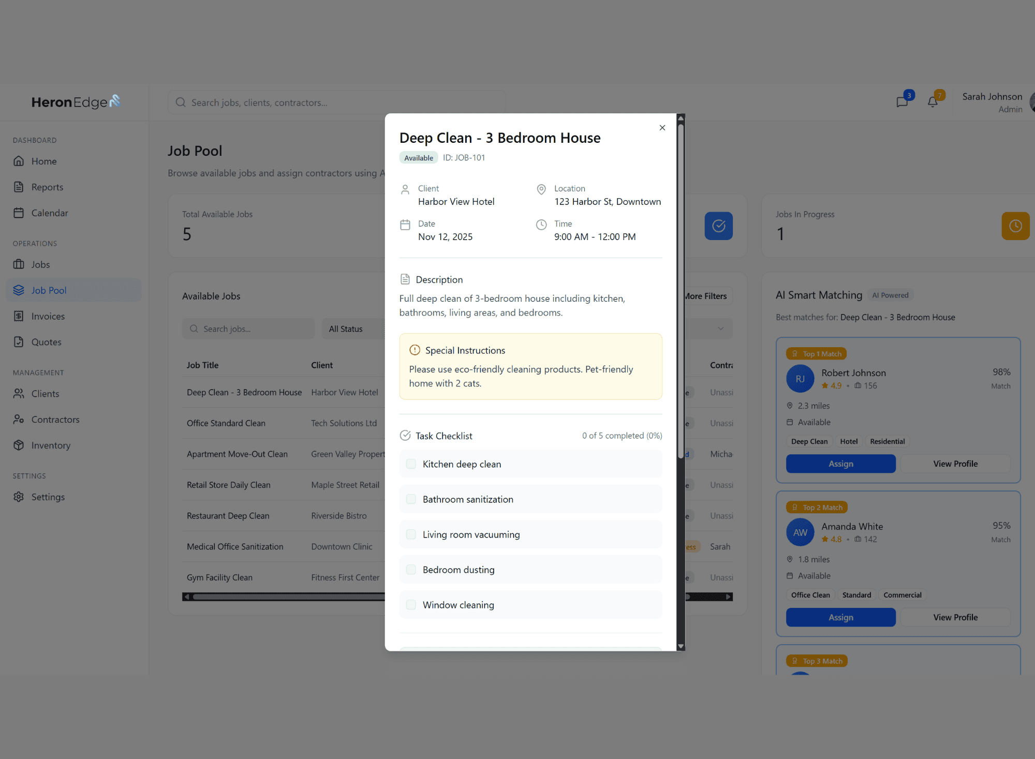Screen dimensions: 1035x759
Task: Expand the dropdown chevron beside More Filters
Action: coord(720,329)
